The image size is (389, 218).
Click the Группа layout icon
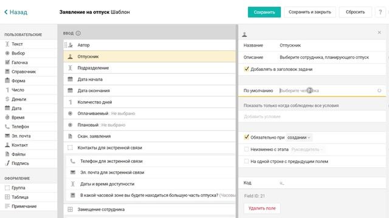pyautogui.click(x=7, y=188)
